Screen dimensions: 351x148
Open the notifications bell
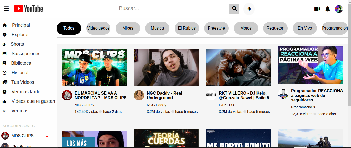click(x=328, y=9)
